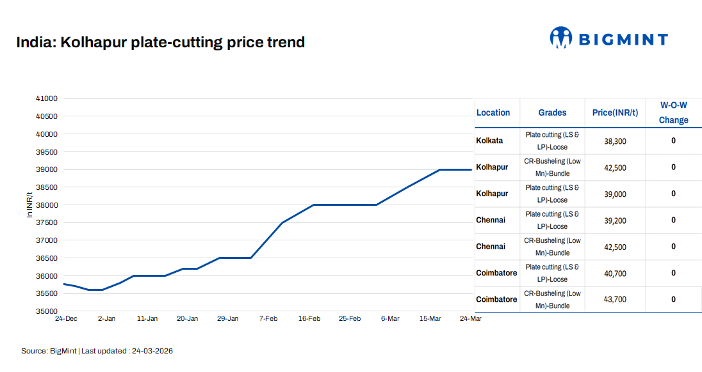Click the Price(INR/t) column header

(x=615, y=112)
